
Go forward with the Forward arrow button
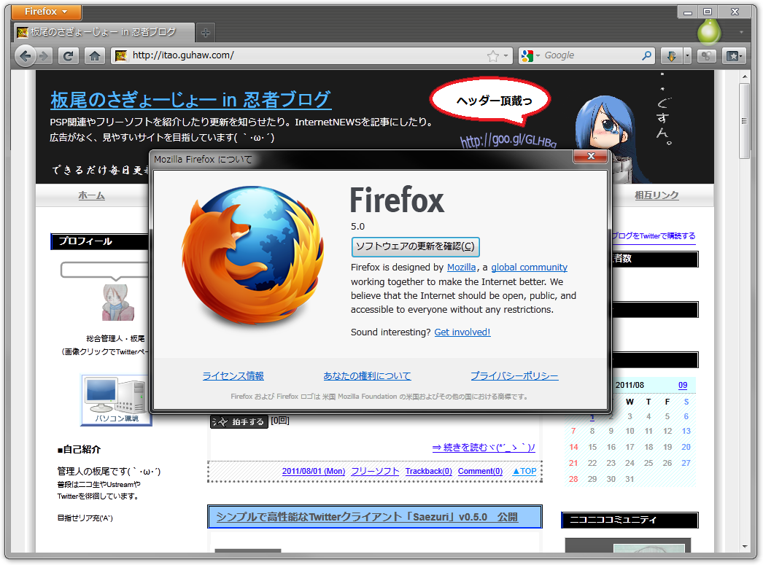[x=44, y=56]
